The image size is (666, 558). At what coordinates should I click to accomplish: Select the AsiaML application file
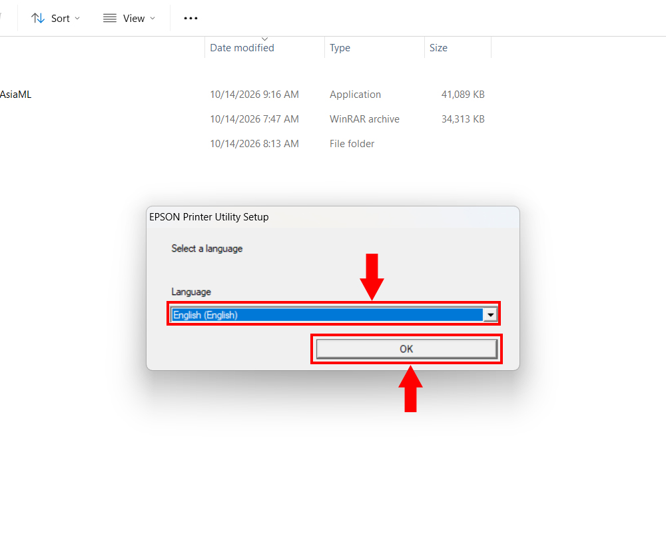tap(16, 95)
